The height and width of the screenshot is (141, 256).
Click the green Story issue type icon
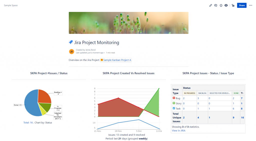[x=174, y=103]
